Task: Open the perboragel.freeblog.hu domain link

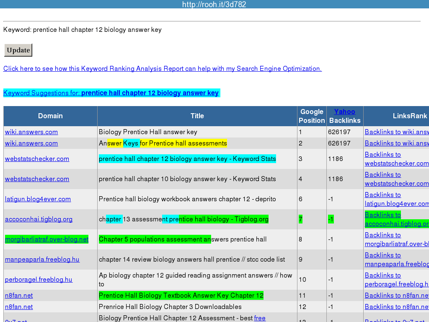Action: [x=39, y=280]
